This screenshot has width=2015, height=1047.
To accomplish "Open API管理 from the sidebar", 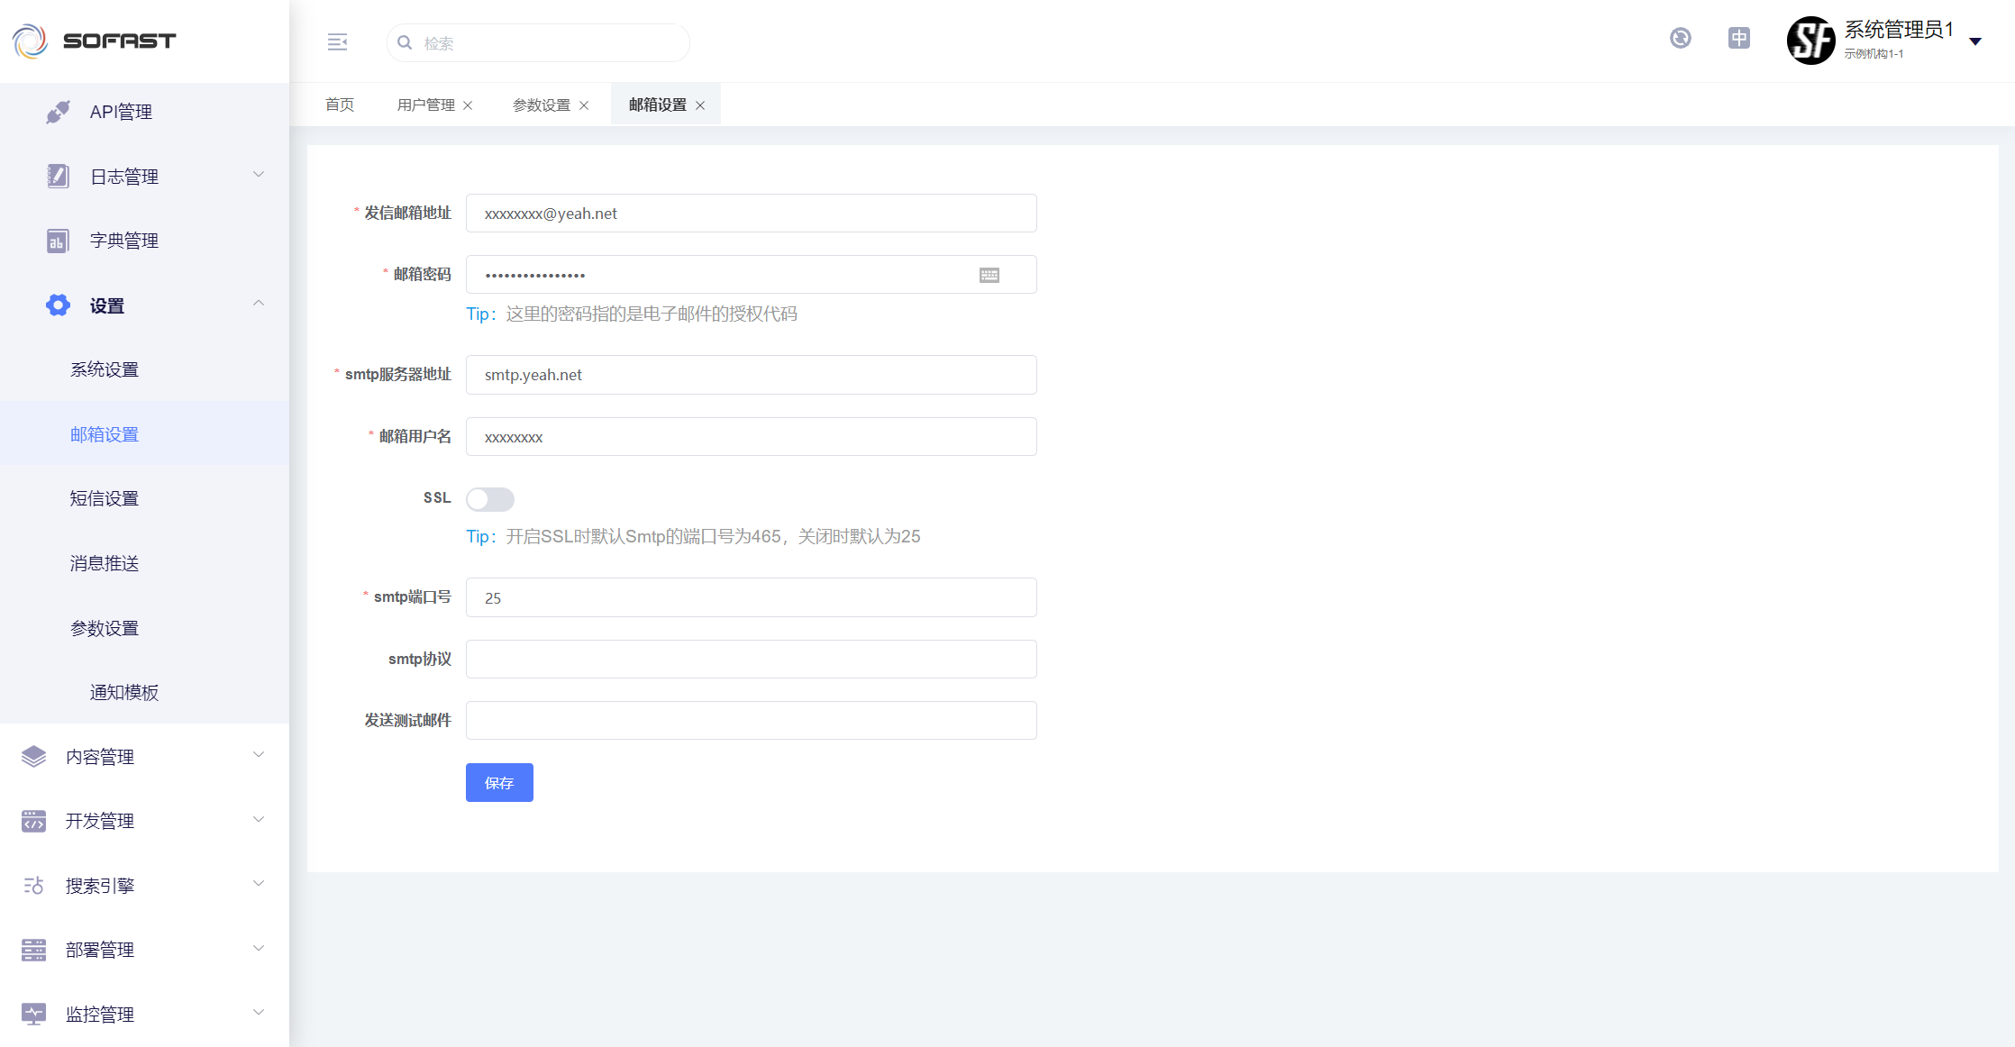I will 121,112.
